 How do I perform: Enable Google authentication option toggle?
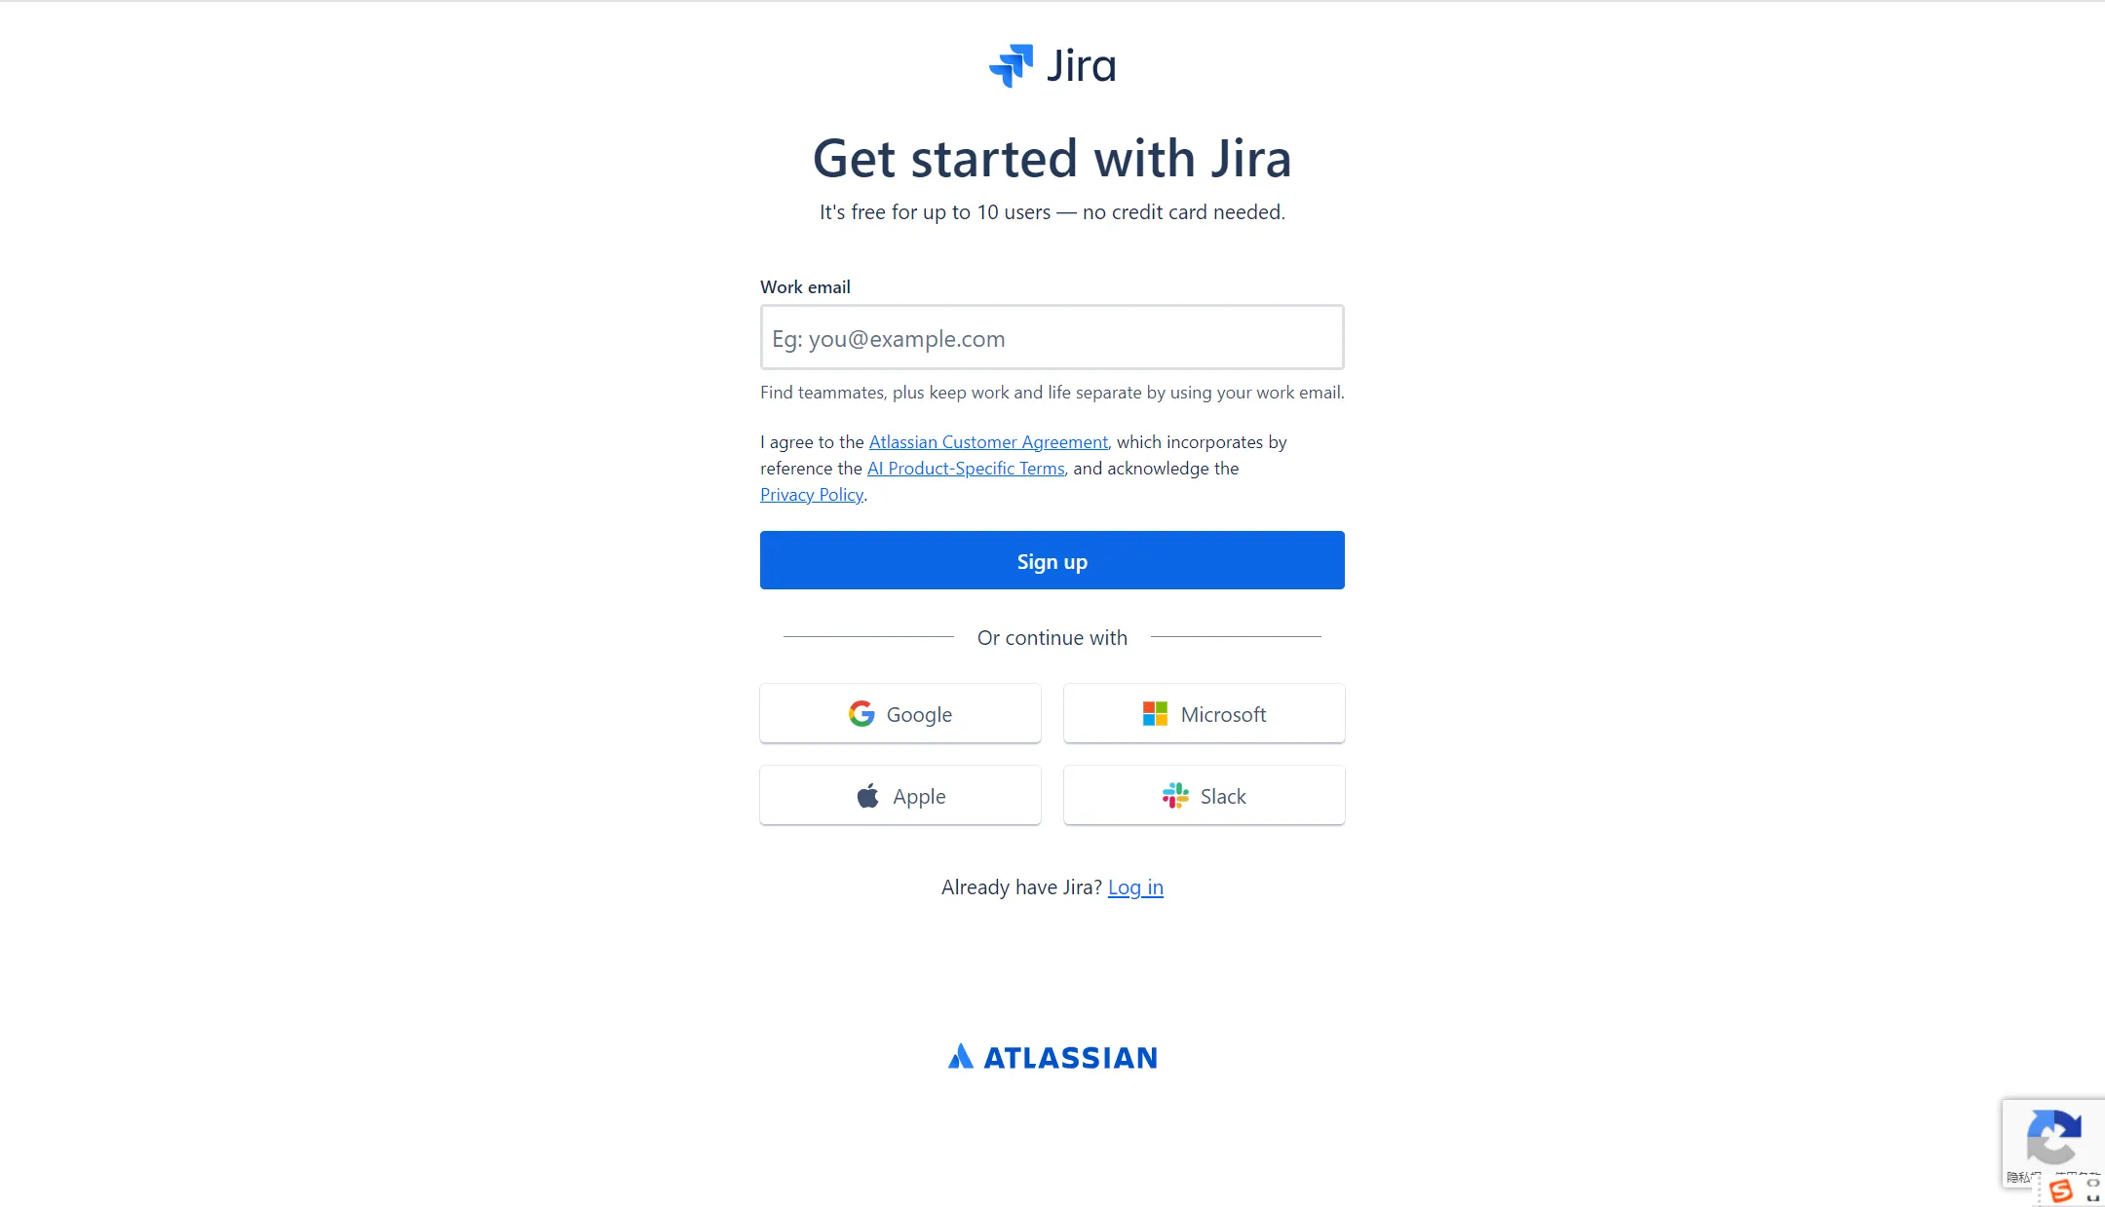click(900, 713)
